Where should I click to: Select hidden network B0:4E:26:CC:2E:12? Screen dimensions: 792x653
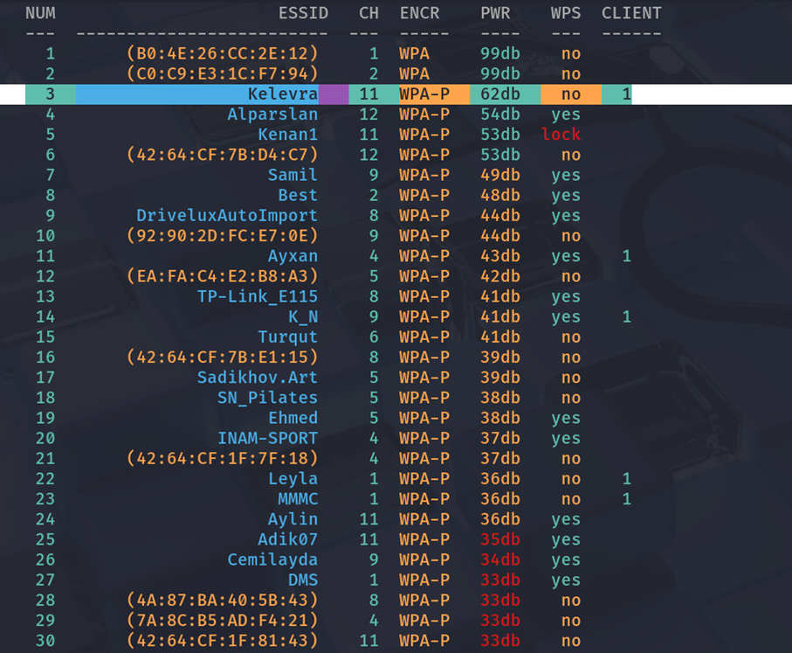pyautogui.click(x=222, y=53)
